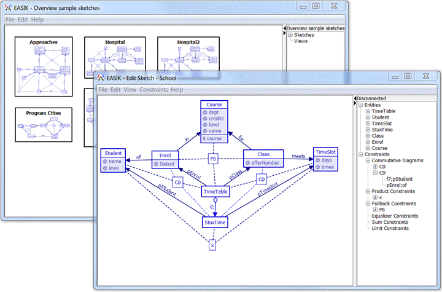Select the pEnrol;of path item
442x292 pixels.
click(397, 185)
